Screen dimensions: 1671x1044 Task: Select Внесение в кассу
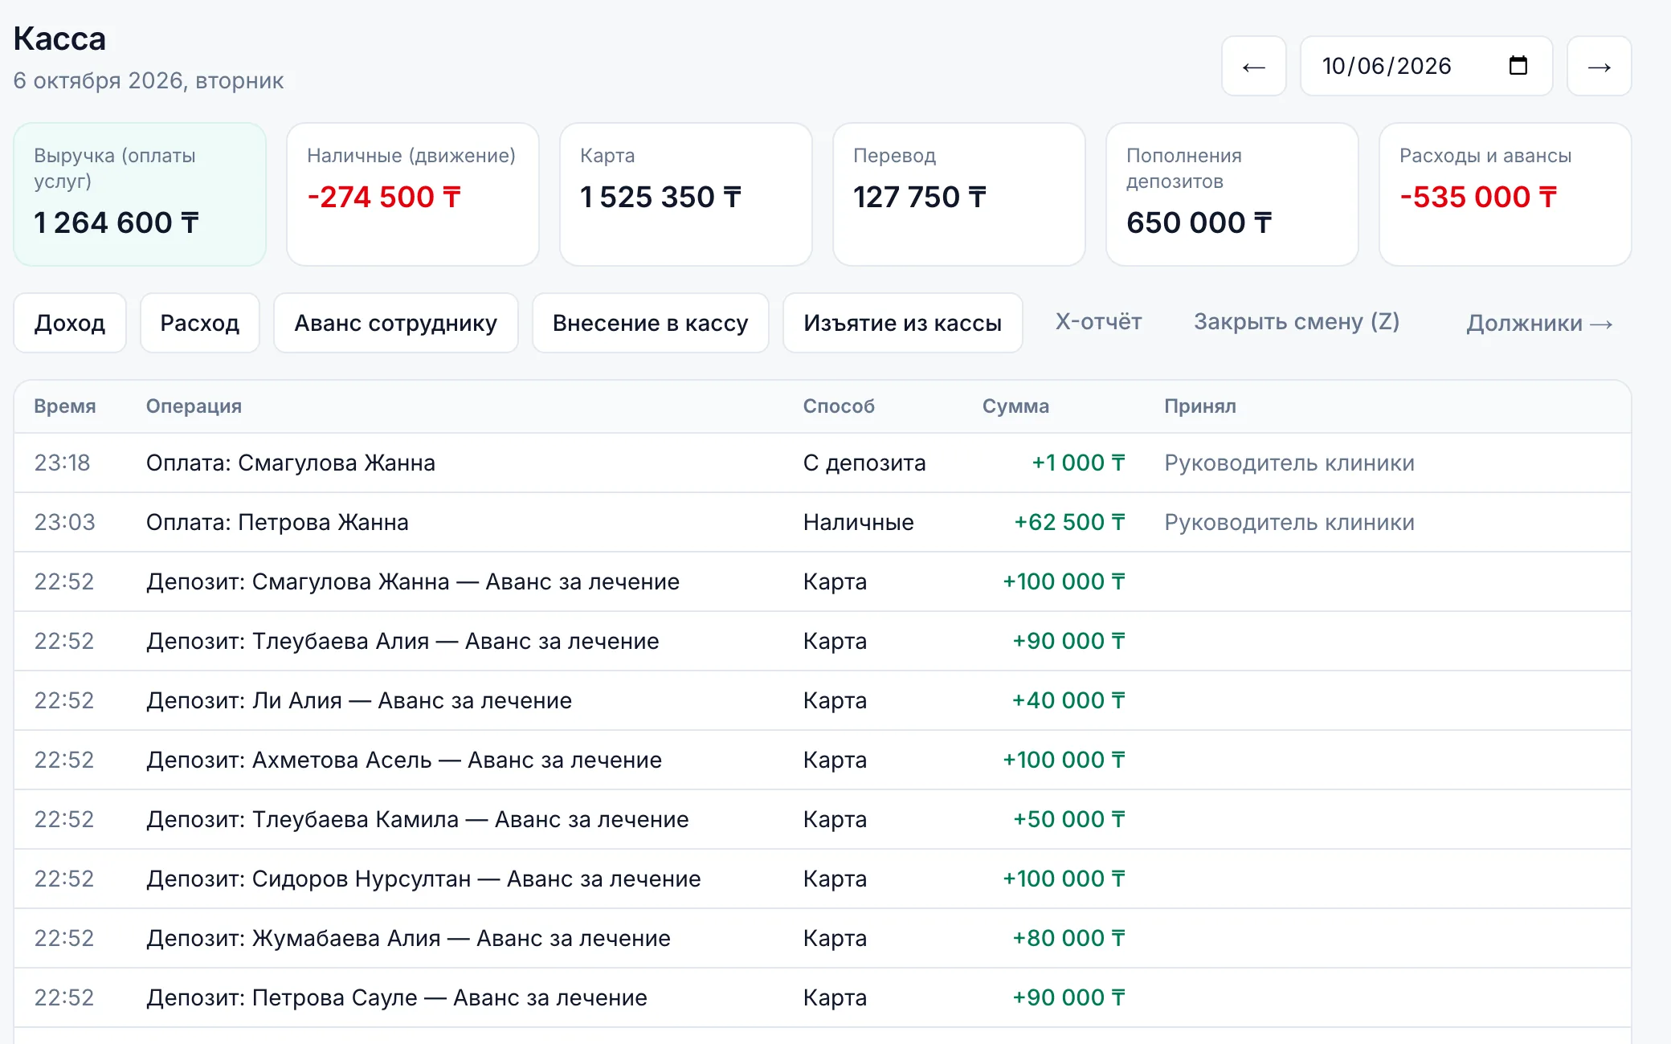click(x=650, y=323)
